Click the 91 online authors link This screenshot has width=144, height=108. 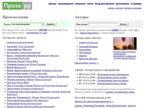(x=136, y=30)
